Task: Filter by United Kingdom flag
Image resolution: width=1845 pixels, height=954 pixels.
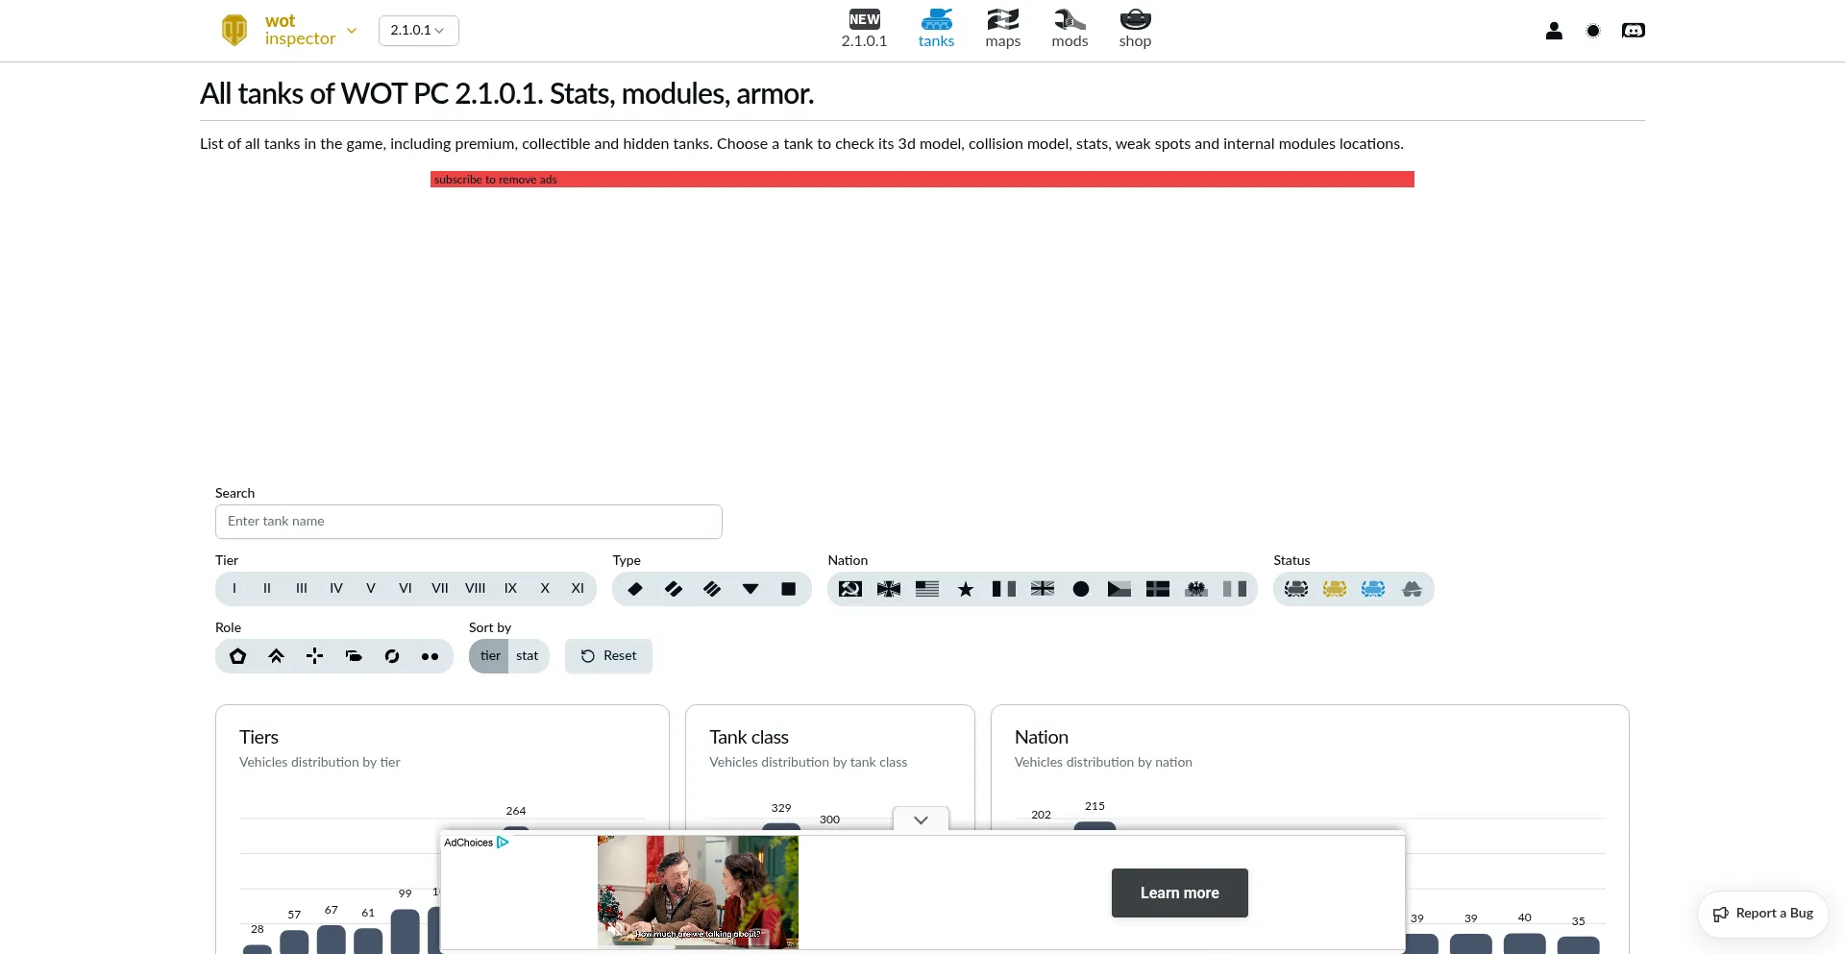Action: point(1043,589)
